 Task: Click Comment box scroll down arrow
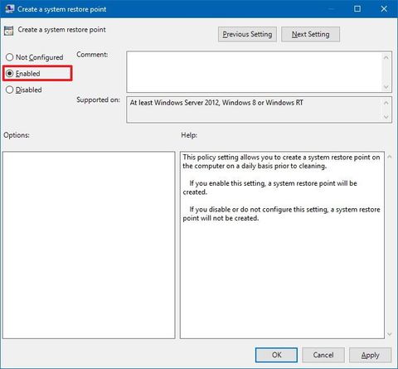[x=386, y=87]
